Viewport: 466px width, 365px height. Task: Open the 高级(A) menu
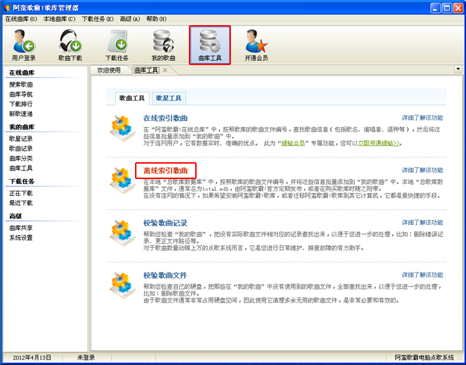coord(130,19)
